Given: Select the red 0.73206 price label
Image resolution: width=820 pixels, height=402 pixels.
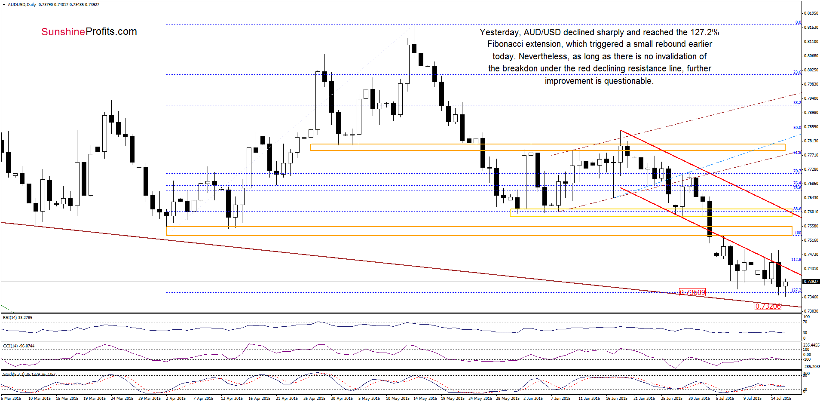Looking at the screenshot, I should click(768, 306).
